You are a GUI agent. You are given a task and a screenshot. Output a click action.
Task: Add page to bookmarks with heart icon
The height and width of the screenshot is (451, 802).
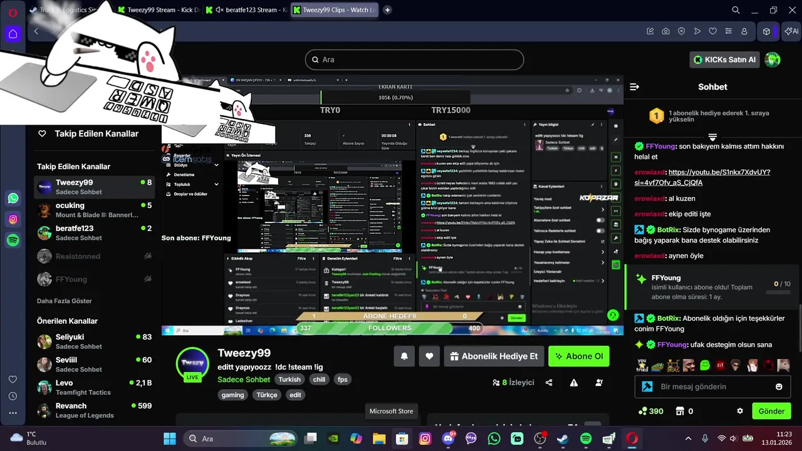pyautogui.click(x=713, y=31)
